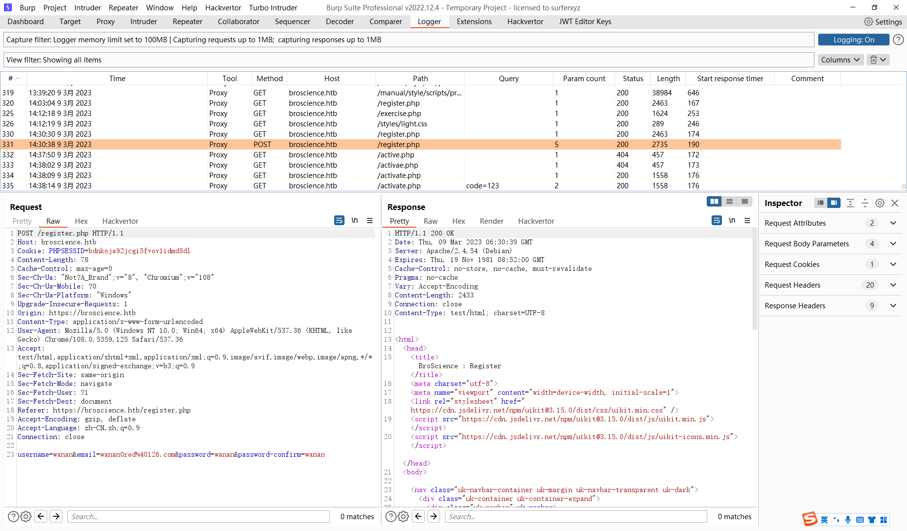
Task: Open the Response pane hamburger menu
Action: click(747, 221)
